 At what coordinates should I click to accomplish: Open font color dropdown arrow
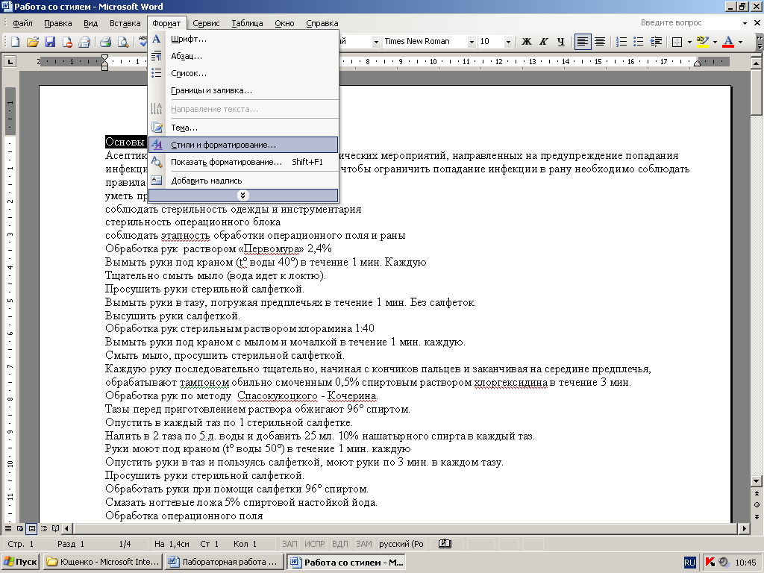pyautogui.click(x=740, y=42)
